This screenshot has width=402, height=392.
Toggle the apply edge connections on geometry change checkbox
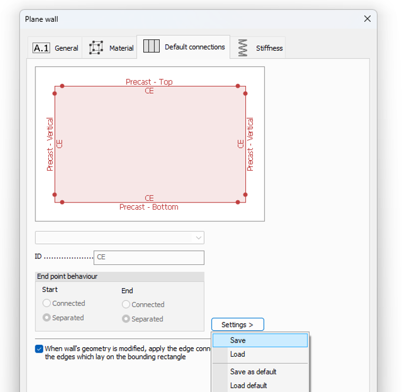pyautogui.click(x=39, y=348)
